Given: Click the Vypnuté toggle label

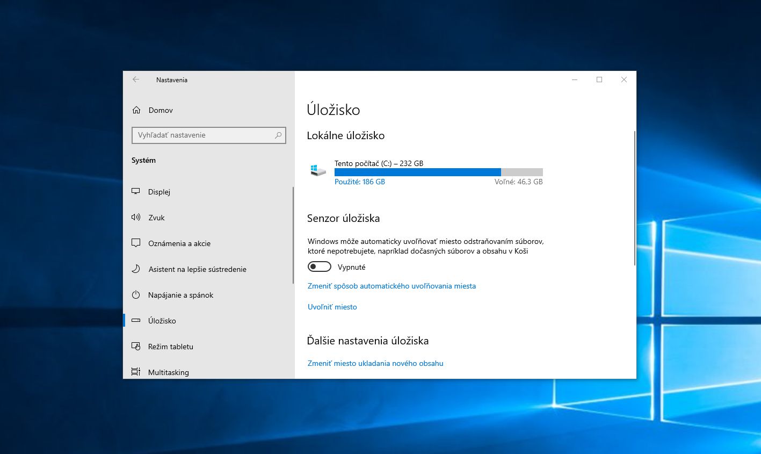Looking at the screenshot, I should click(x=351, y=267).
